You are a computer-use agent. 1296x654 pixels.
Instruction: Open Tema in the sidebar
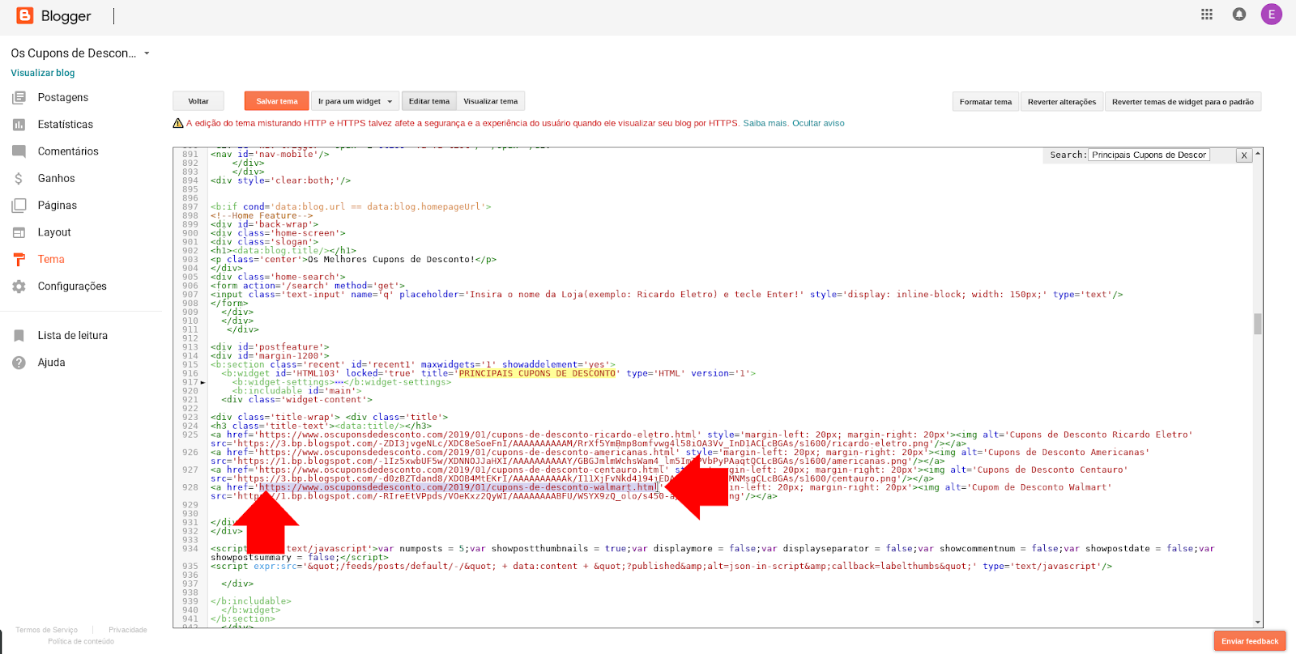(x=51, y=260)
